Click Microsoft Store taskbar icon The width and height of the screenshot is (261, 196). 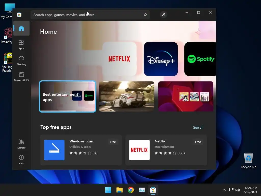[153, 190]
